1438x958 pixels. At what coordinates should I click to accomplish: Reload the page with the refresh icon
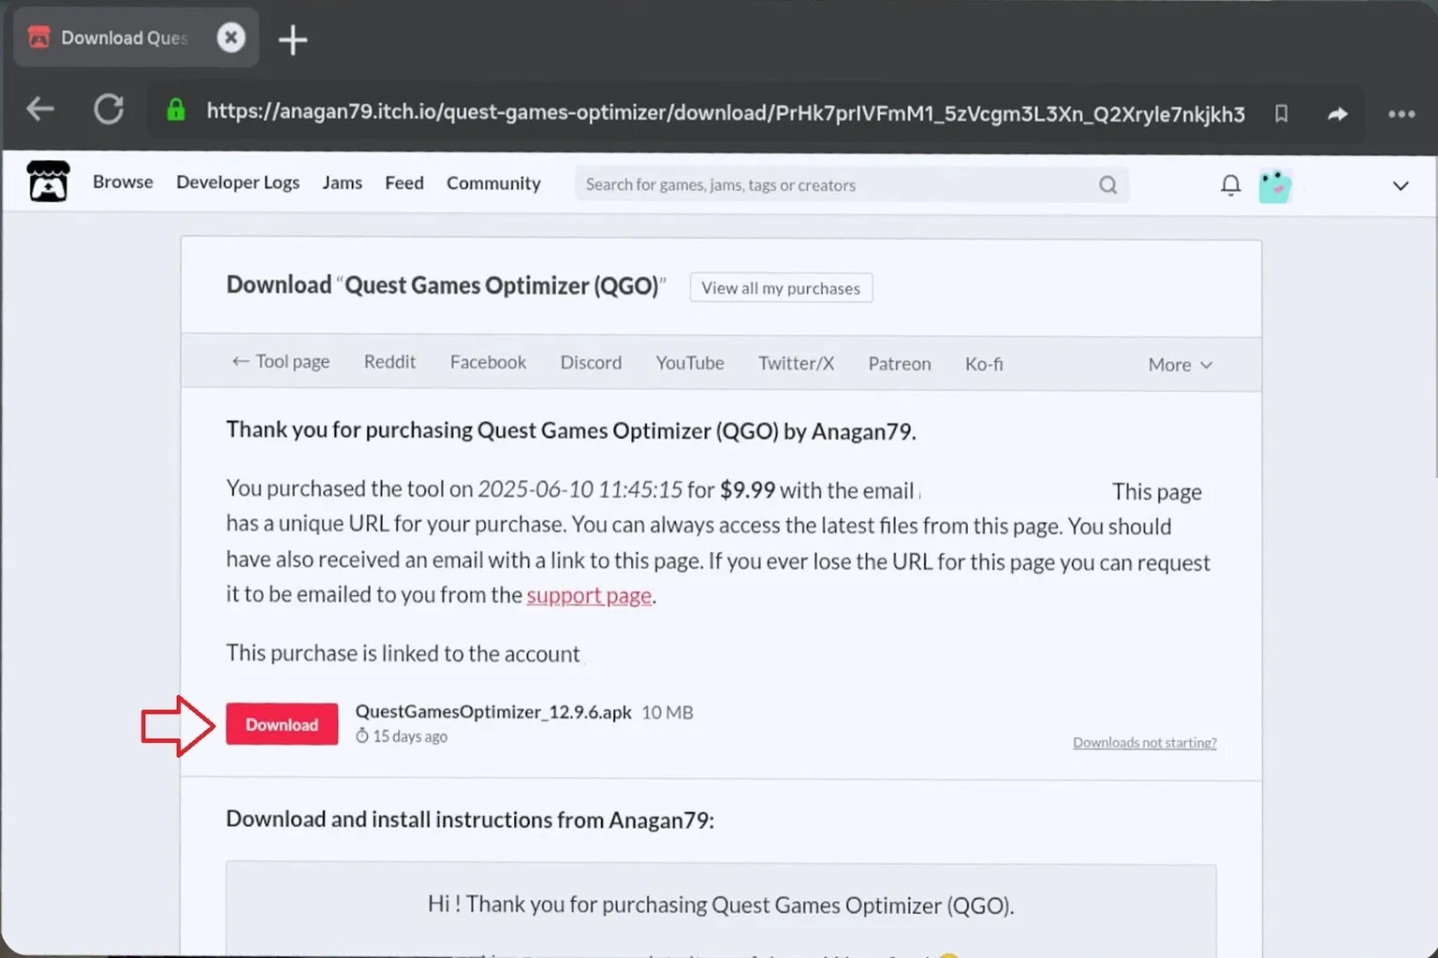tap(109, 109)
